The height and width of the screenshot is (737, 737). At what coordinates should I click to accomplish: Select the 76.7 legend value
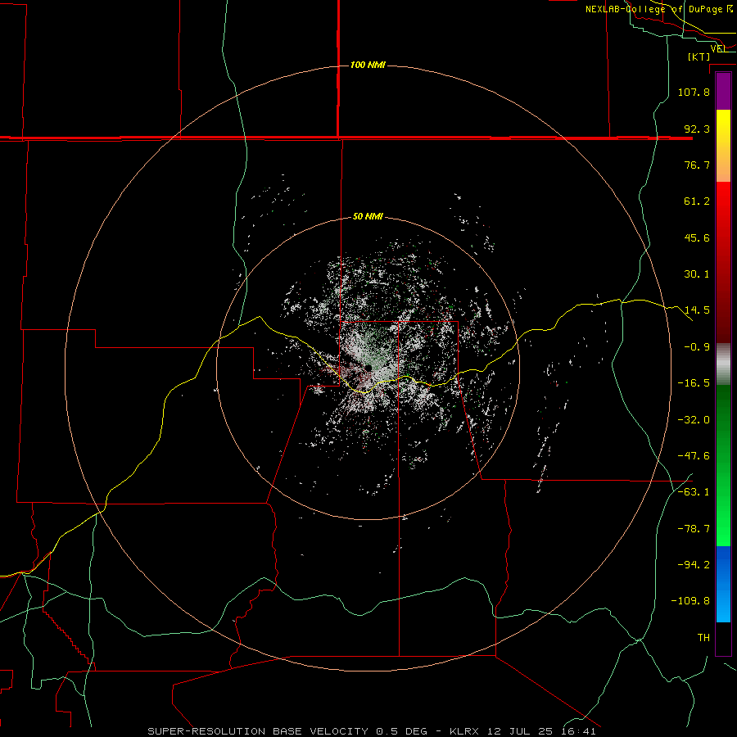pyautogui.click(x=697, y=165)
